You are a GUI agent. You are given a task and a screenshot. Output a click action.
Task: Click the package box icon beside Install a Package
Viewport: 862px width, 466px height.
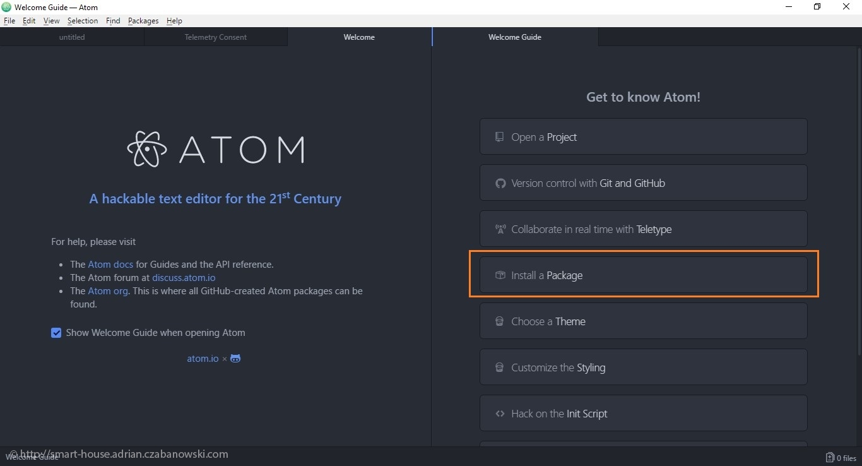[x=500, y=275]
